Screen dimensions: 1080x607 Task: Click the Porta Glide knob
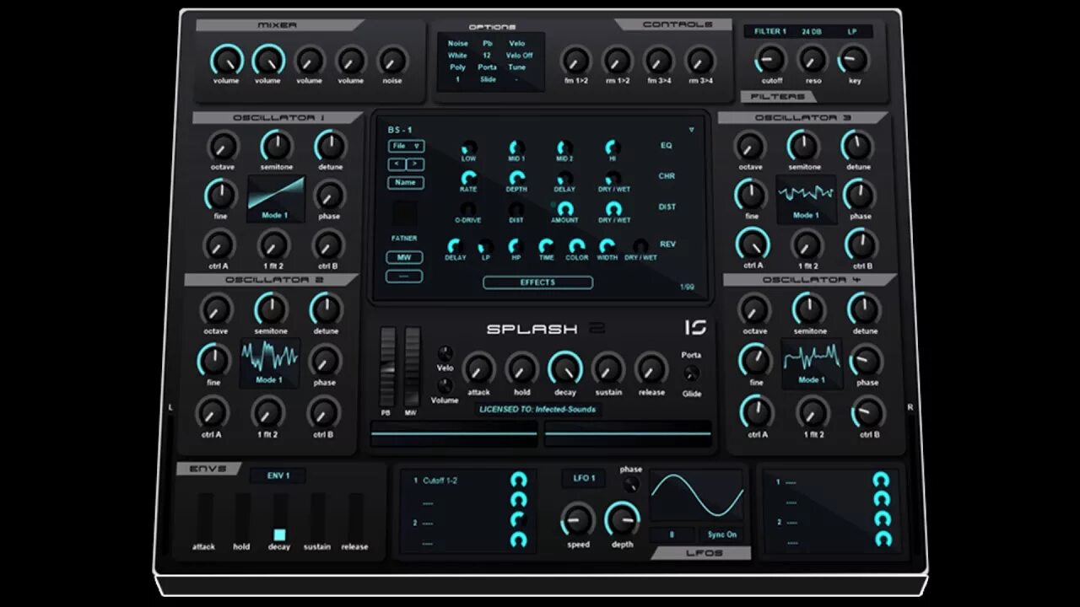coord(691,373)
